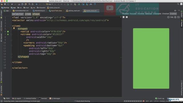This screenshot has height=103, width=183.
Task: Toggle the Hovered preview state
Action: coord(141,14)
